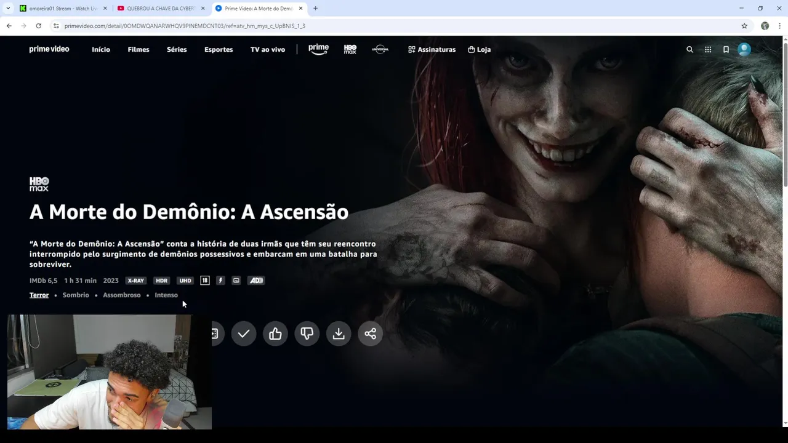Click the X-RAY badge

pyautogui.click(x=135, y=281)
